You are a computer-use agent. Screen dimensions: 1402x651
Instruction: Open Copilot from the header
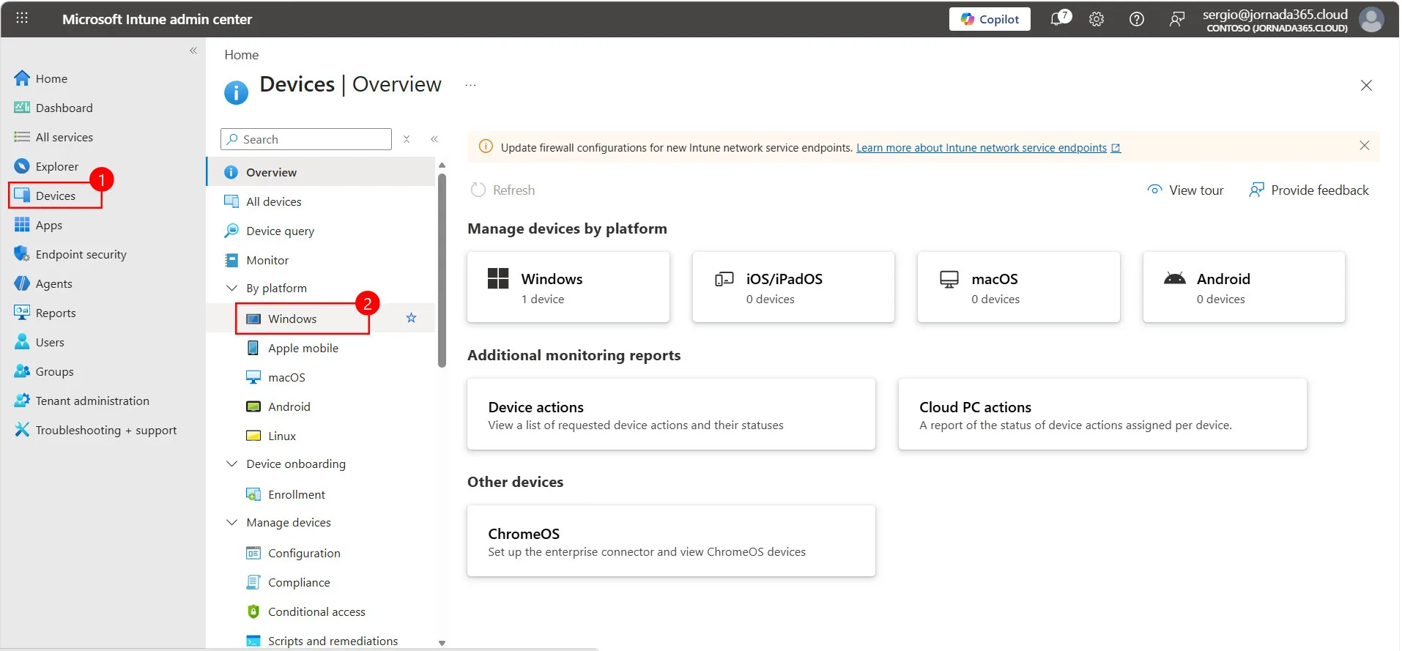coord(990,19)
